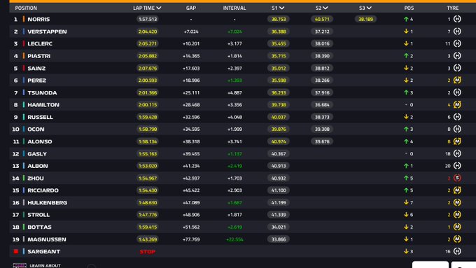Screen dimensions: 476x268
Task: Click Gasly hard tyre icon
Action: tap(457, 153)
